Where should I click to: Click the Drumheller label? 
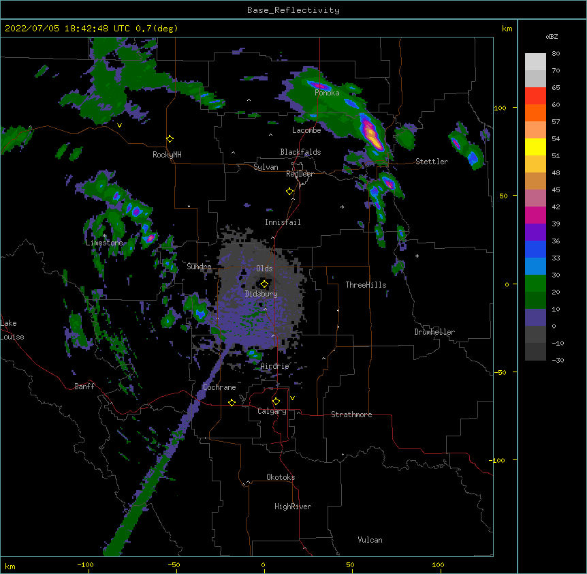click(434, 332)
